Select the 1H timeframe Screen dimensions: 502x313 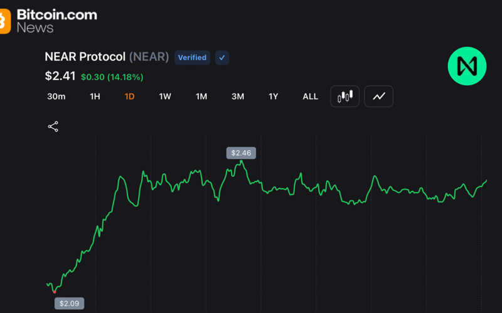point(95,96)
